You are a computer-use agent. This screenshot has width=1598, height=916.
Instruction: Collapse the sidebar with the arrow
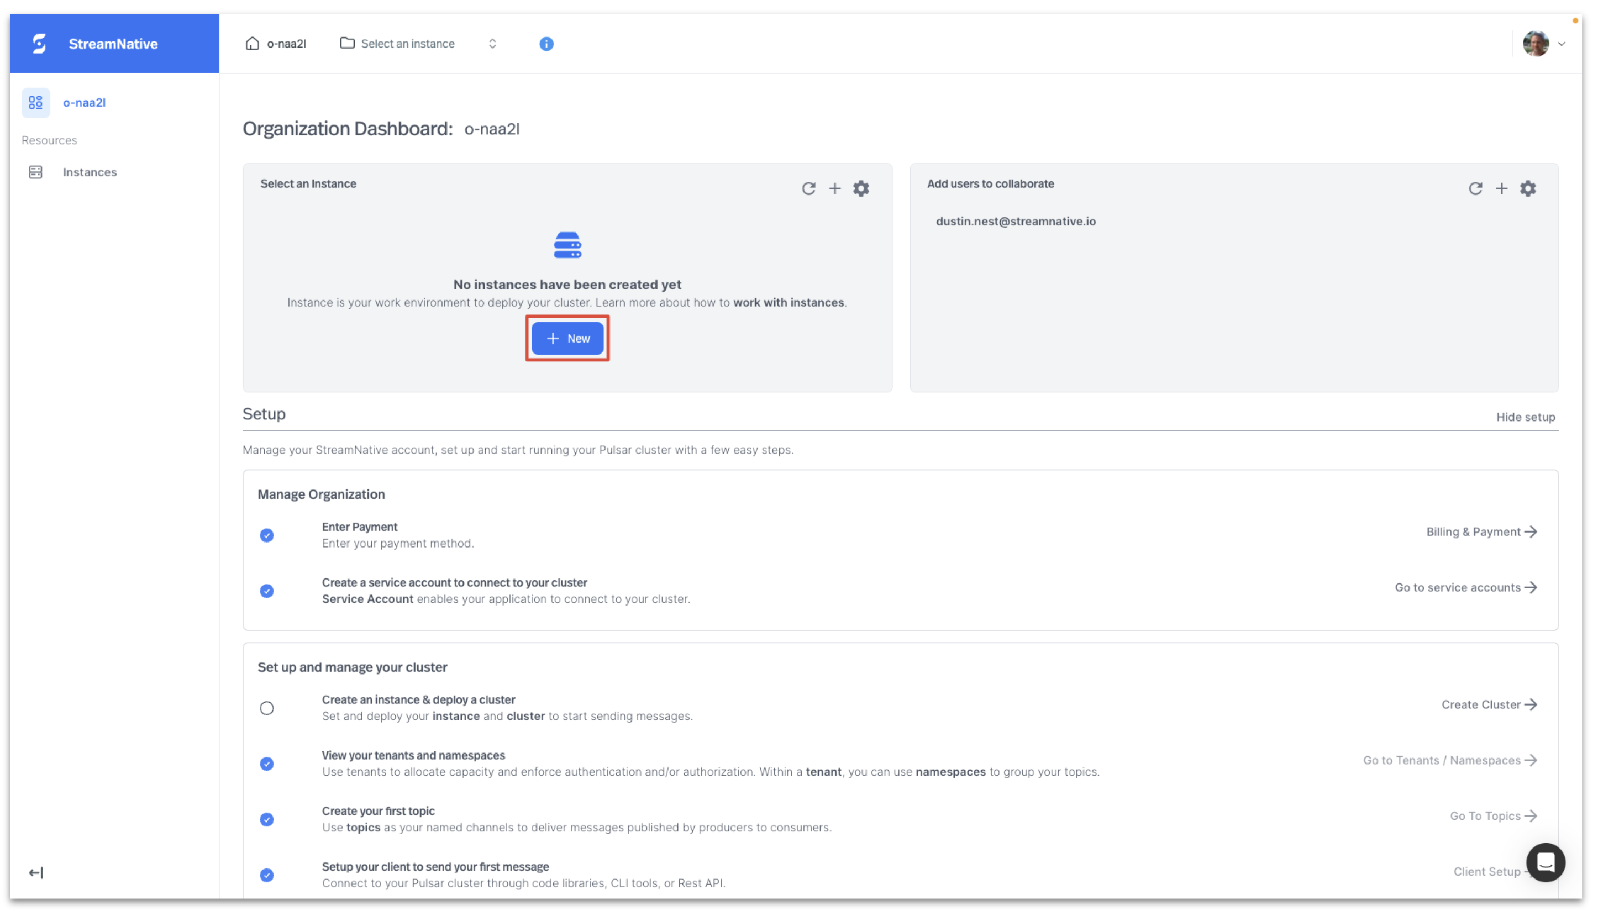36,872
